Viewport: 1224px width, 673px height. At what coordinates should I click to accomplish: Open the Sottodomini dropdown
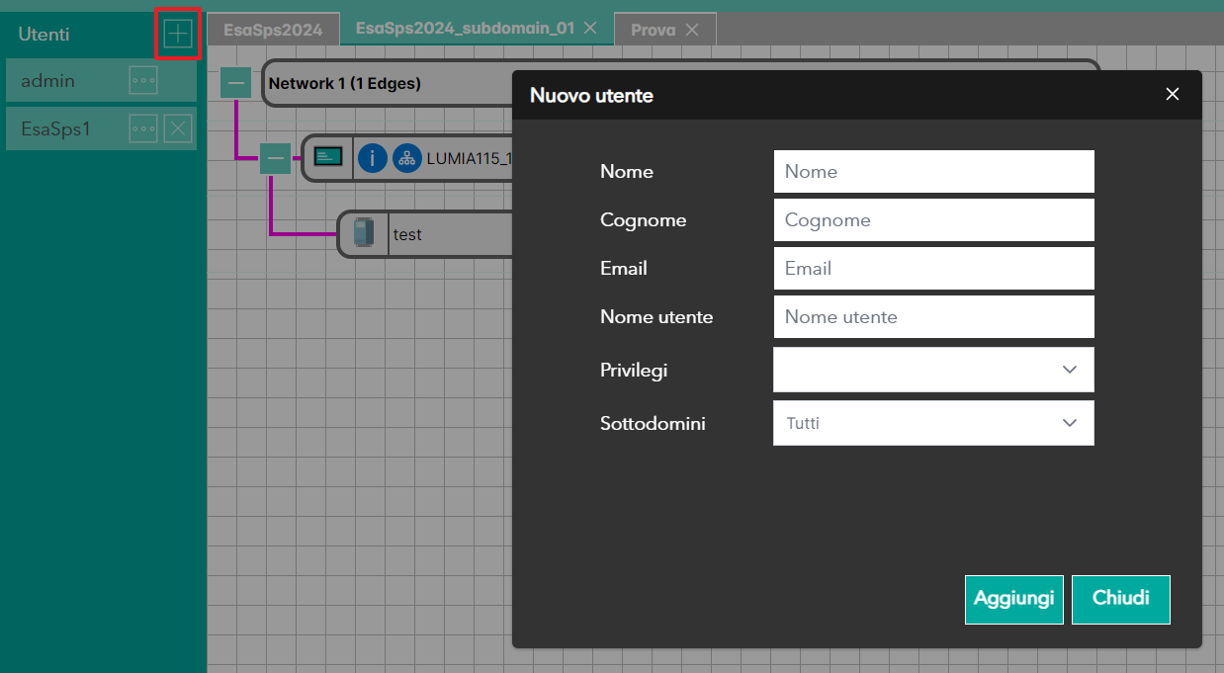tap(933, 423)
